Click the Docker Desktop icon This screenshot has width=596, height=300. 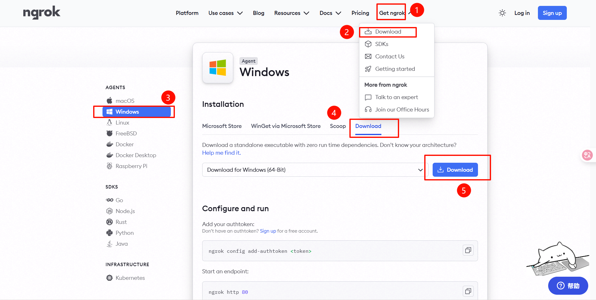[x=109, y=155]
